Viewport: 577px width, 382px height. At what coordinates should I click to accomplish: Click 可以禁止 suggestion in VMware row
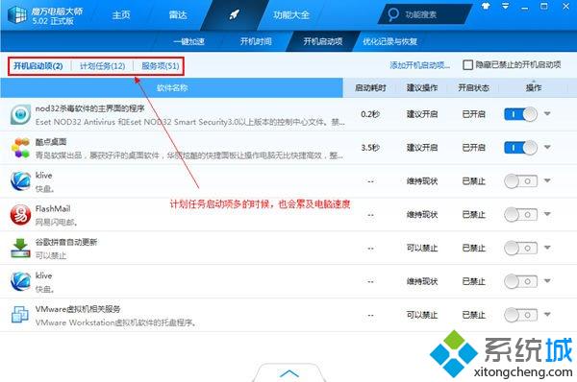(422, 315)
